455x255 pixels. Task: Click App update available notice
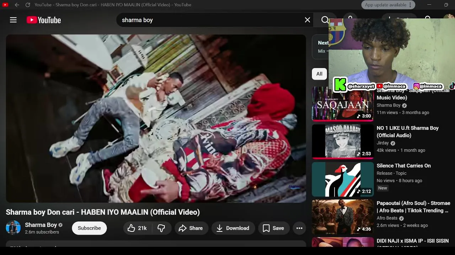coord(385,5)
